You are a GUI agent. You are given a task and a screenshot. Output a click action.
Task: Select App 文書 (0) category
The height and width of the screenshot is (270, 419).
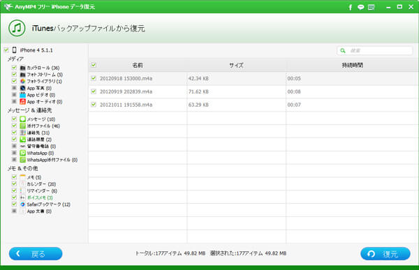[39, 211]
